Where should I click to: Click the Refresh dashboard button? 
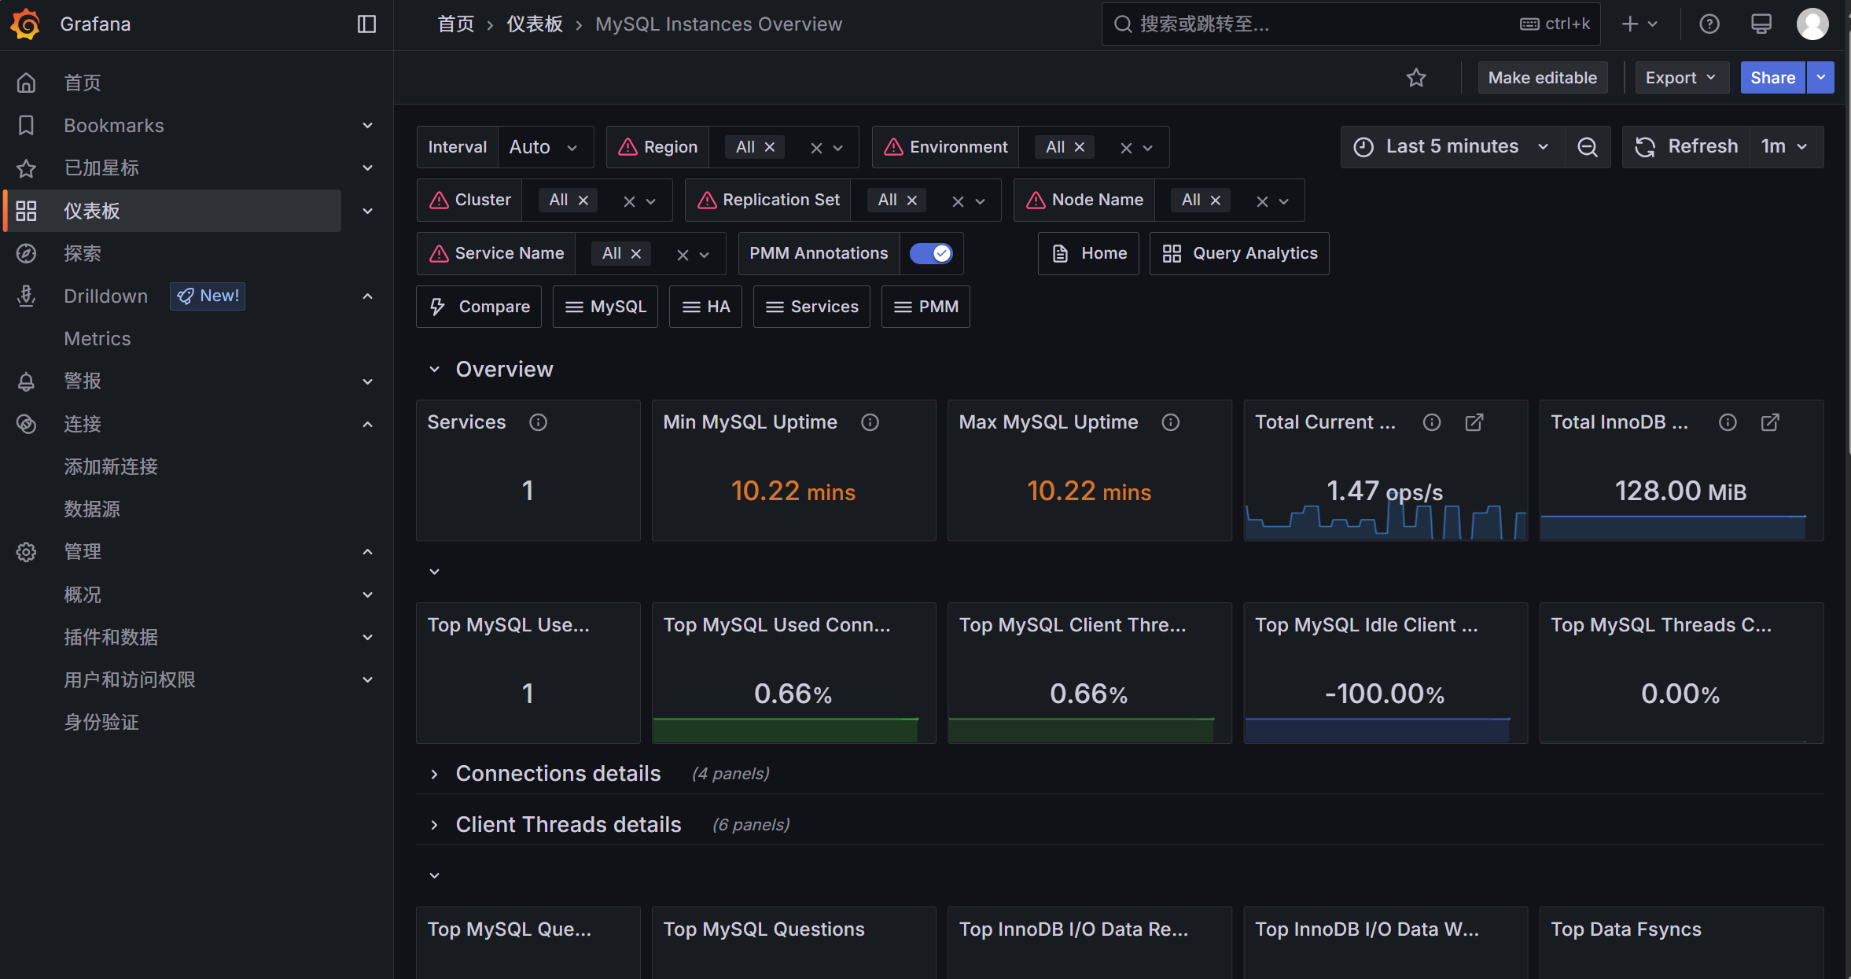1687,146
